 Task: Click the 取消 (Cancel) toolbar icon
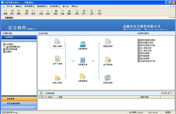(33, 12)
